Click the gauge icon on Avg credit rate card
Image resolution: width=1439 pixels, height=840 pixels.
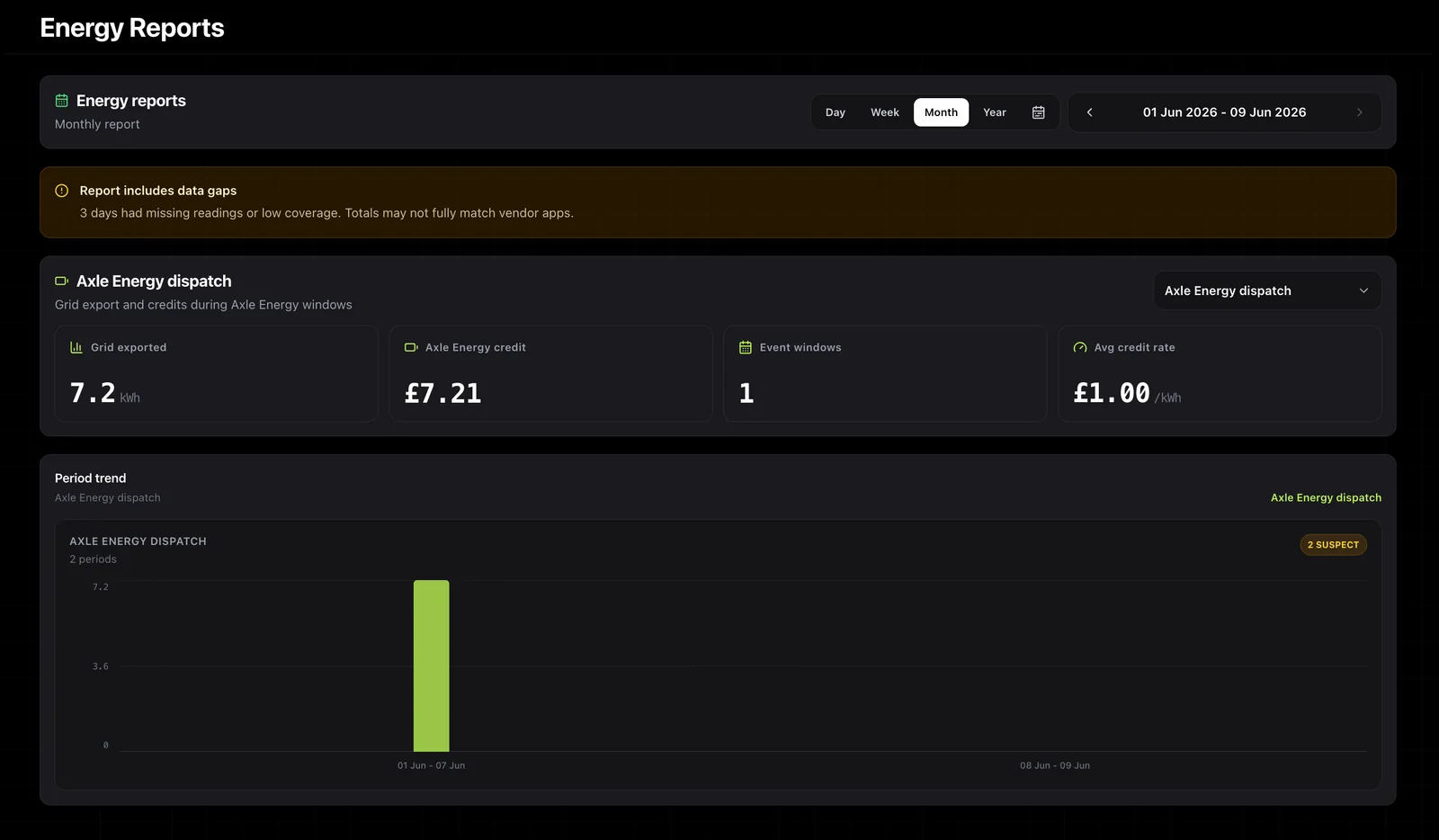pyautogui.click(x=1080, y=347)
